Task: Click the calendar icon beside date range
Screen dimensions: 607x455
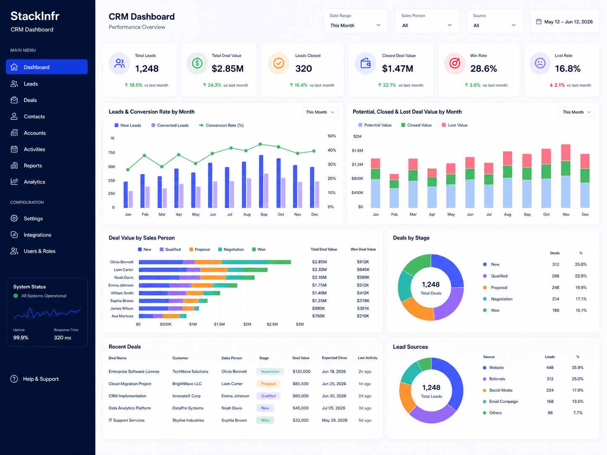Action: point(539,21)
